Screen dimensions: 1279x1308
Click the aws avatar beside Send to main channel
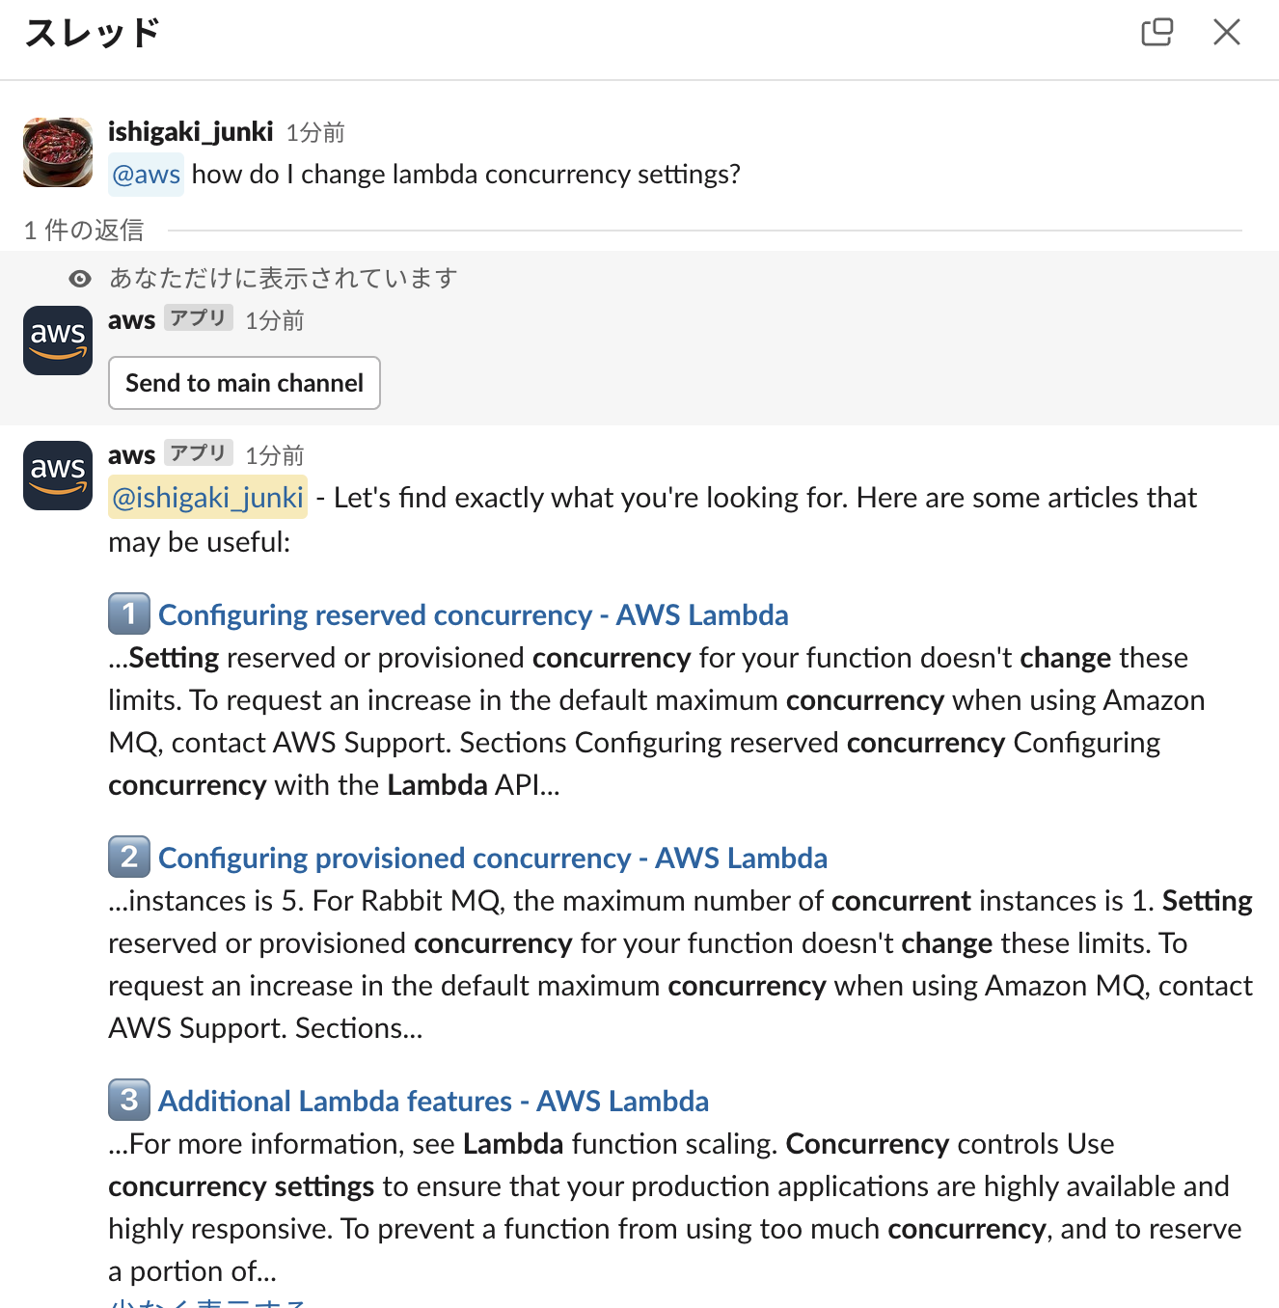tap(58, 341)
